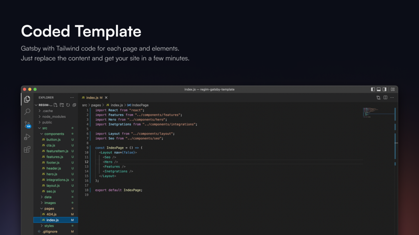The height and width of the screenshot is (235, 419).
Task: Click "../components/layout" import string
Action: click(152, 134)
